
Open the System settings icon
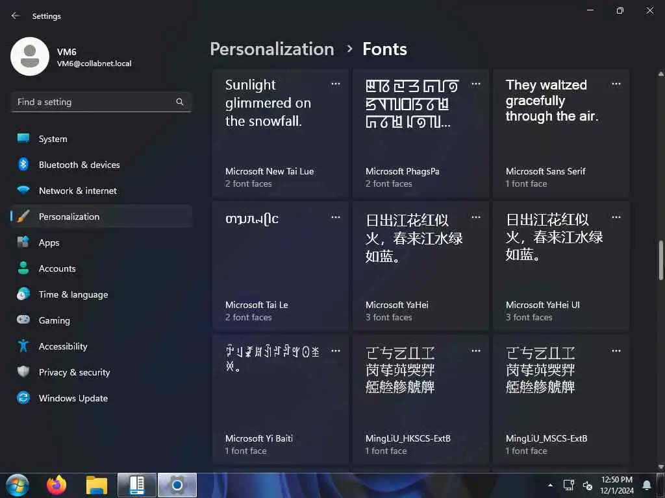23,139
